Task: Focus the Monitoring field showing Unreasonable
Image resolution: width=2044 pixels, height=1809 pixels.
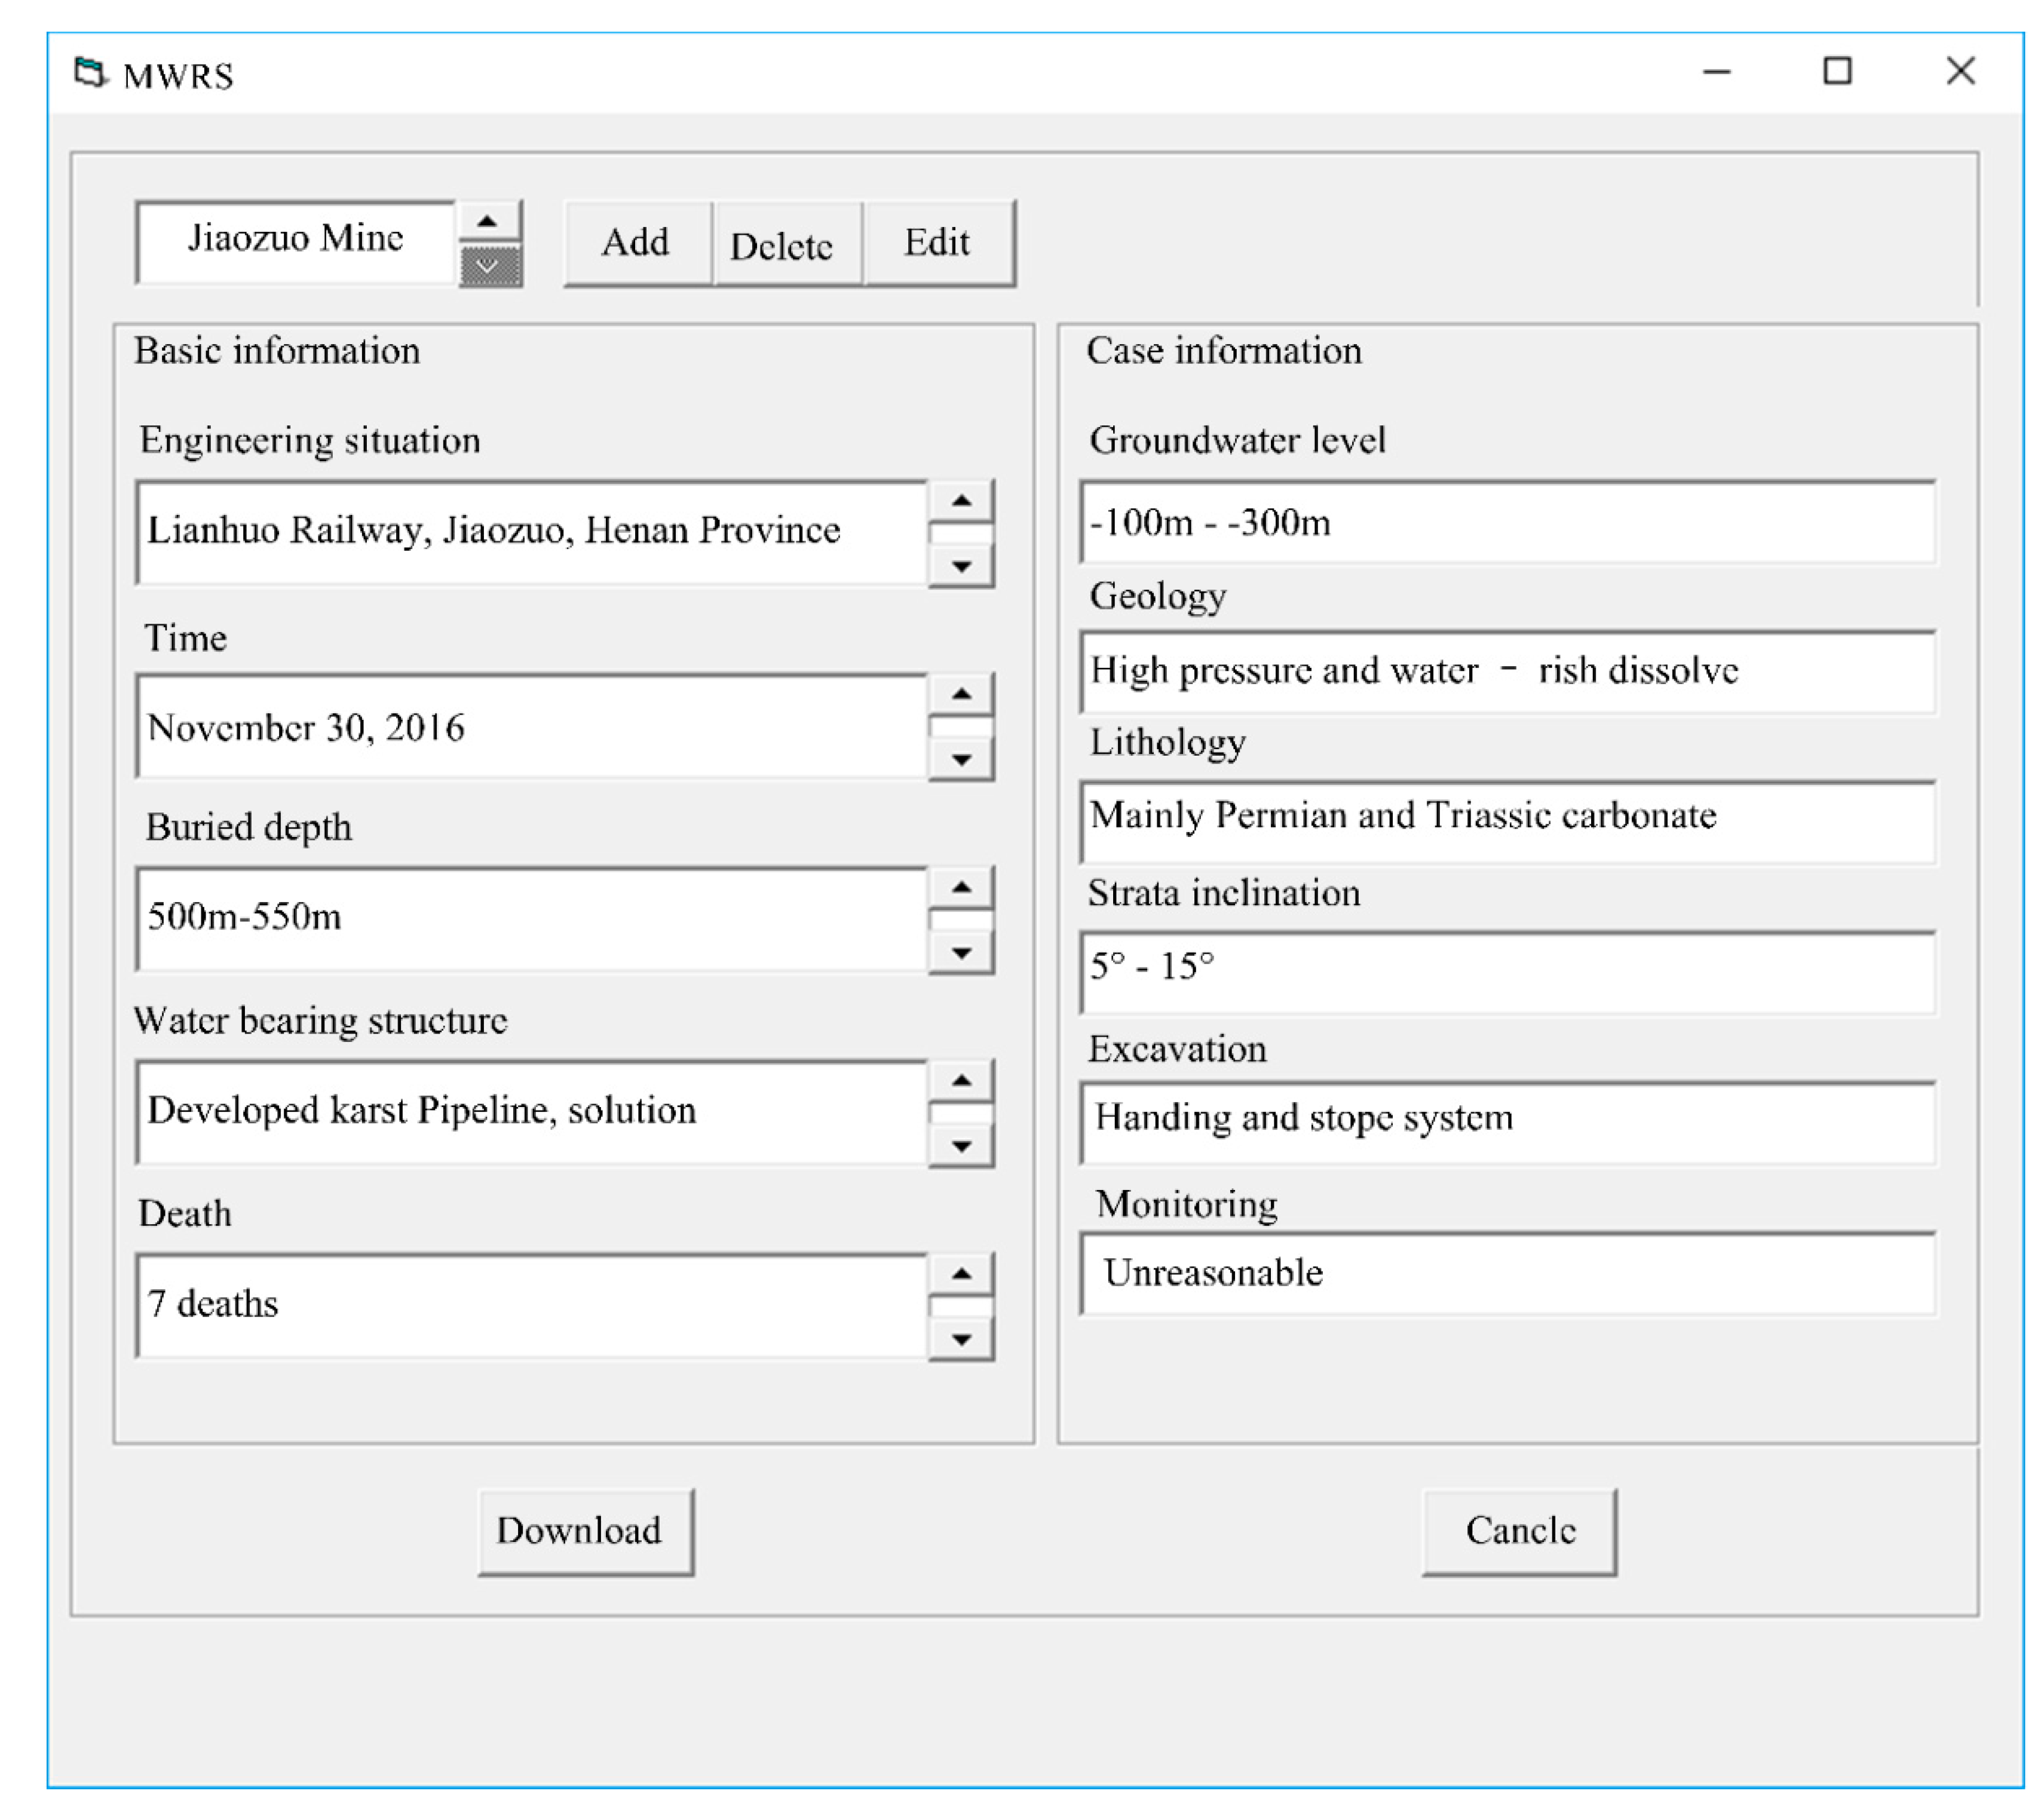Action: [x=1507, y=1273]
